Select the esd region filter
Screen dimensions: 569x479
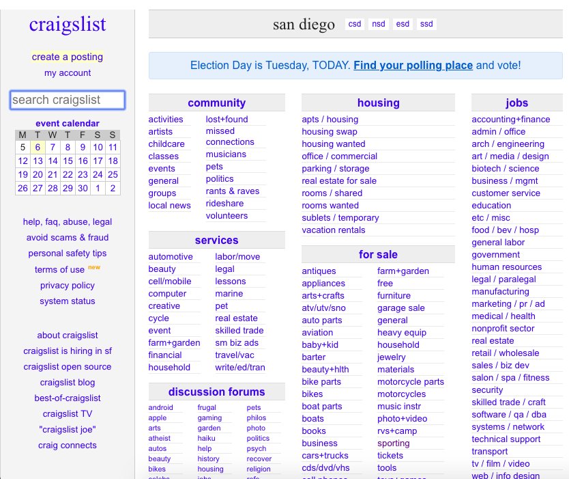(x=402, y=24)
